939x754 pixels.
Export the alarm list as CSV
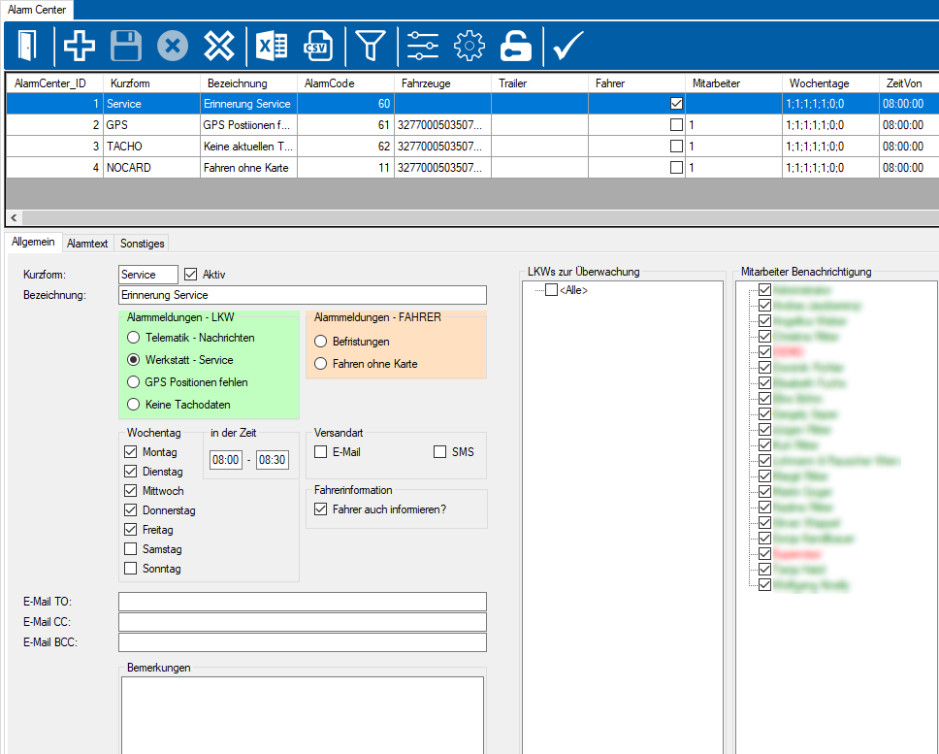(x=317, y=45)
